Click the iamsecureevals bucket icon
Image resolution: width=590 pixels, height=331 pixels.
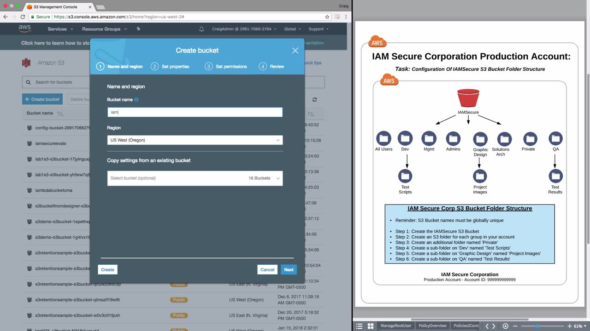tap(29, 143)
